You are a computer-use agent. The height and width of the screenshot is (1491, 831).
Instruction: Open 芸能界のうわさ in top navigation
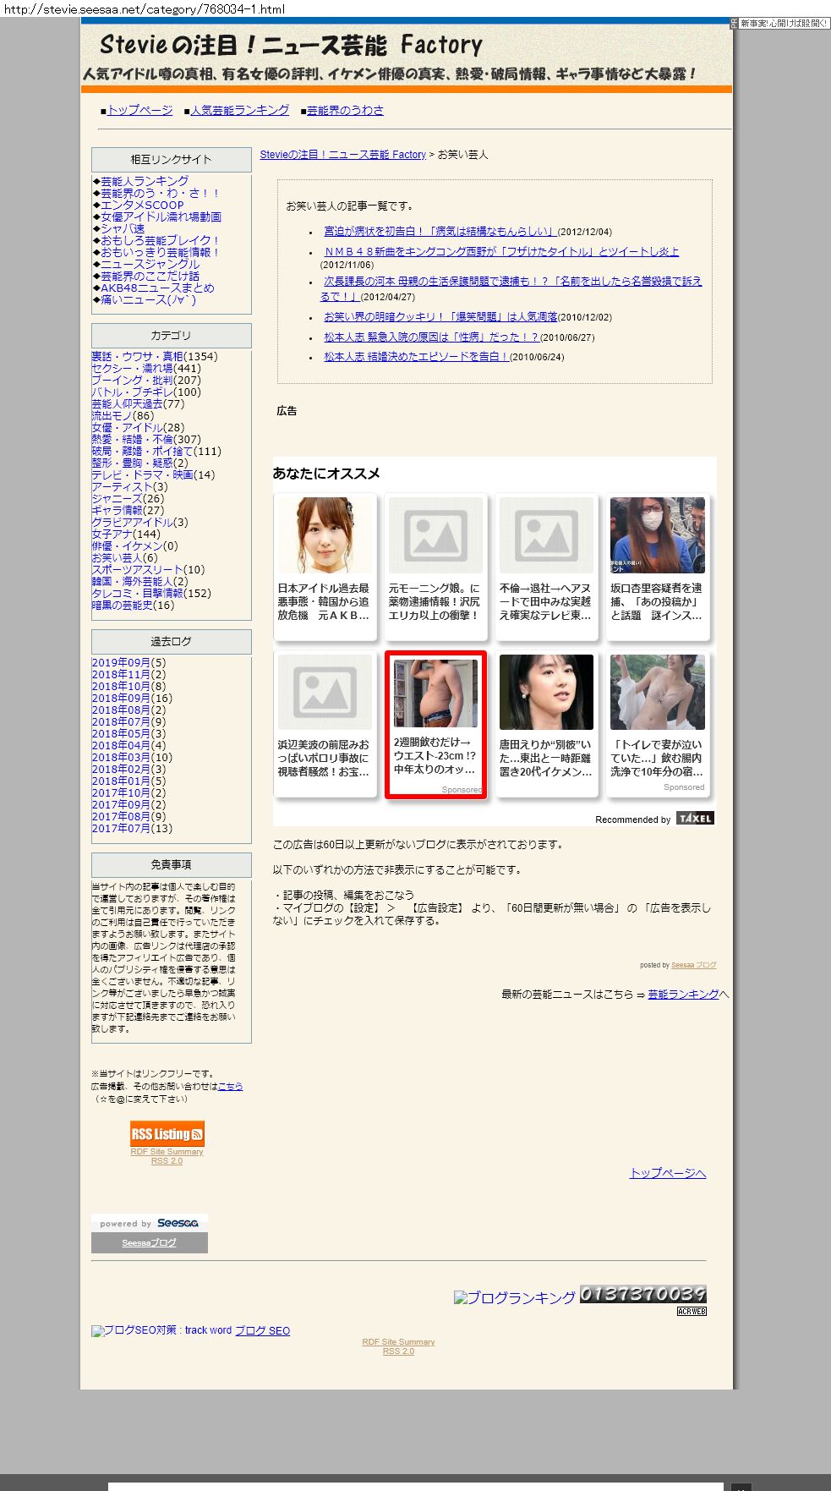pyautogui.click(x=345, y=110)
